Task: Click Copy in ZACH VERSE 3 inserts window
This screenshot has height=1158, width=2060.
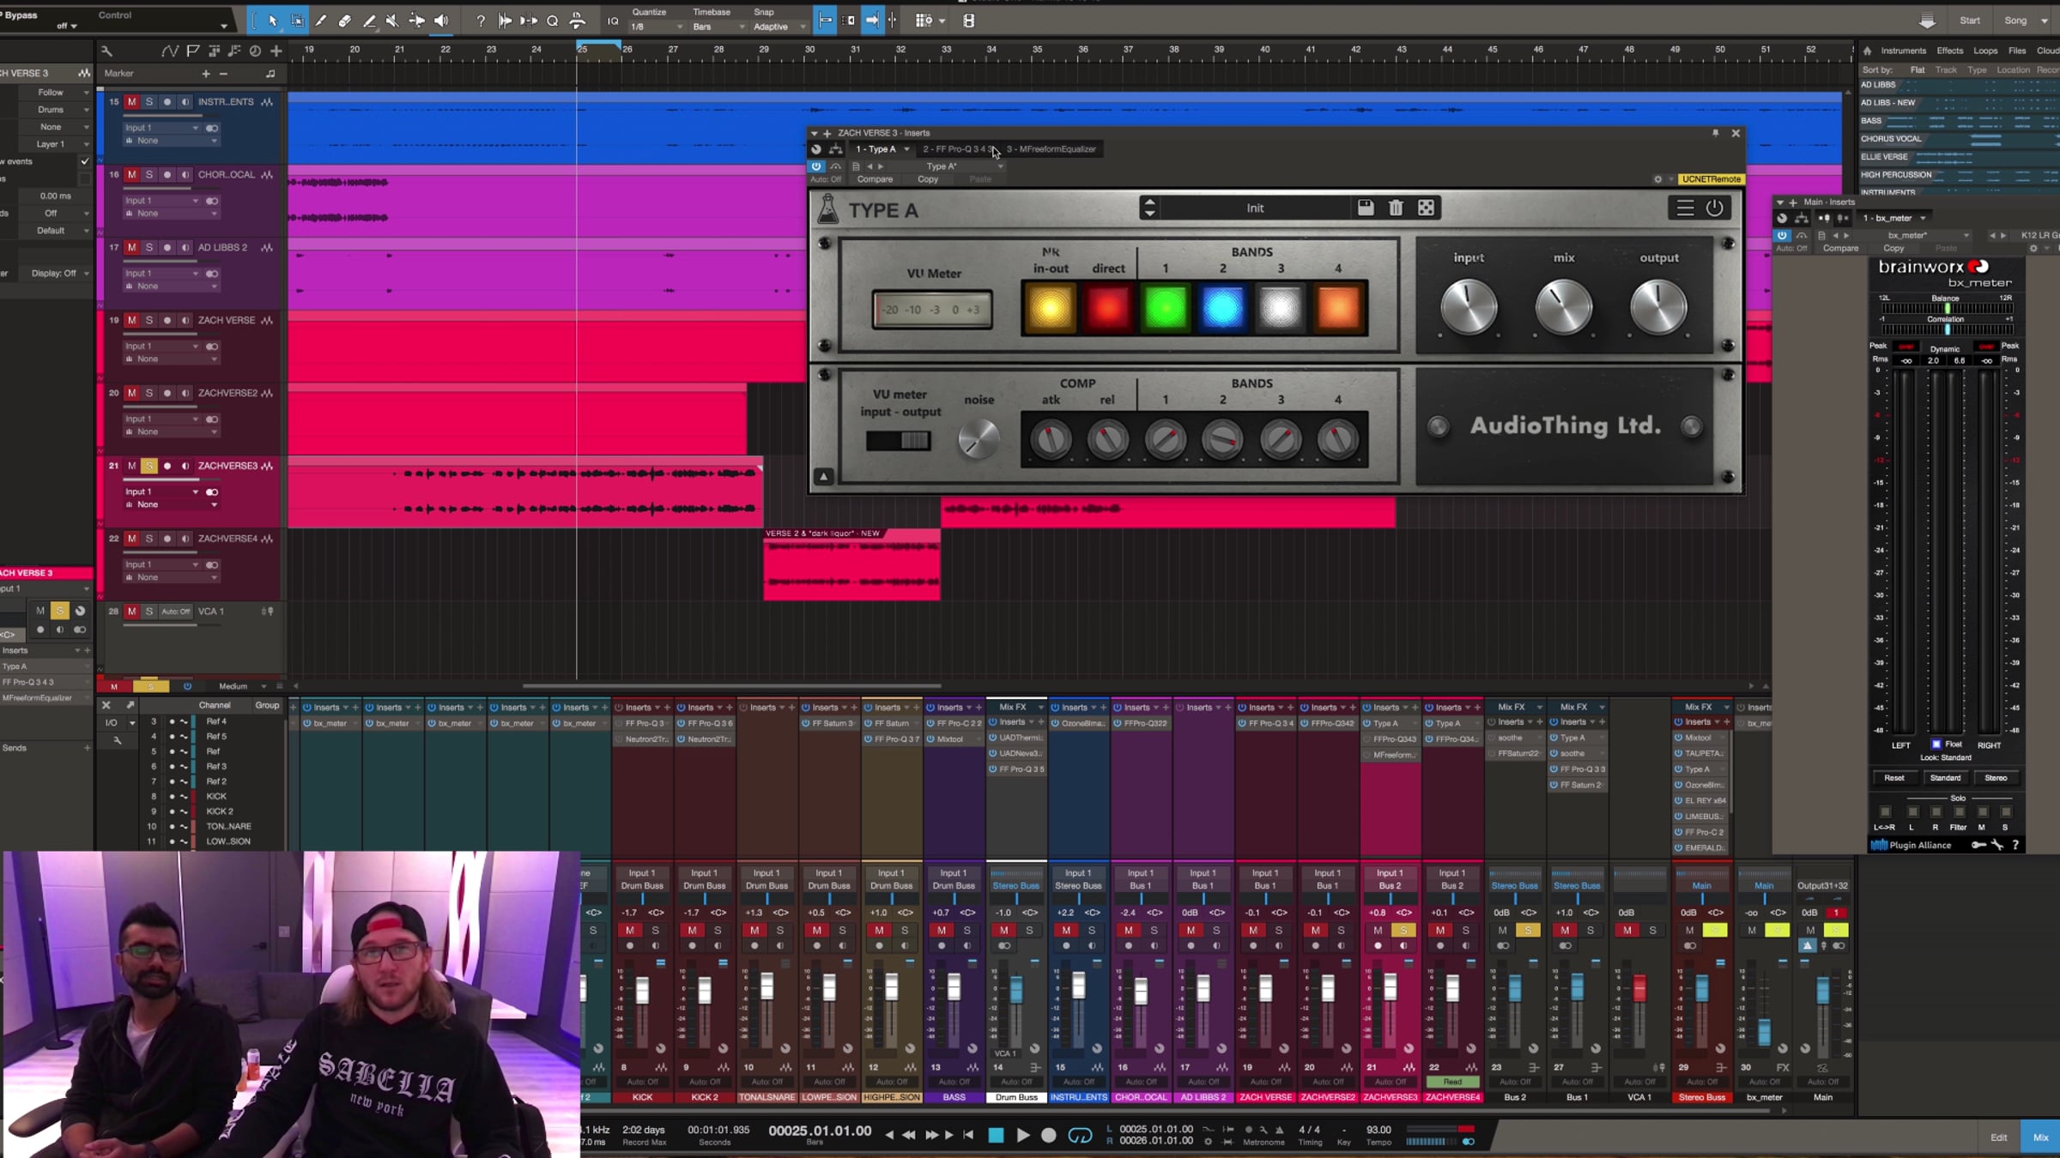Action: pyautogui.click(x=928, y=179)
